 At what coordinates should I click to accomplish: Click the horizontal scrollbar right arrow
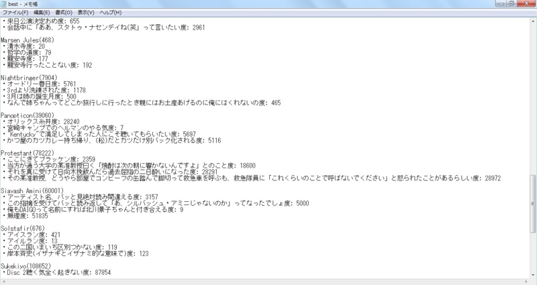527,282
